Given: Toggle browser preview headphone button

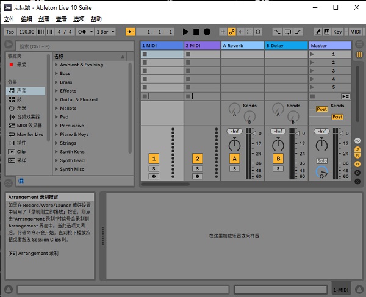Looking at the screenshot, I should (x=21, y=181).
